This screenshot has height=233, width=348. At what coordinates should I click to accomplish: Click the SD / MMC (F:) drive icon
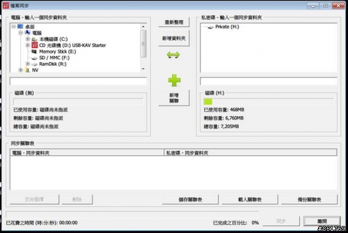point(34,58)
